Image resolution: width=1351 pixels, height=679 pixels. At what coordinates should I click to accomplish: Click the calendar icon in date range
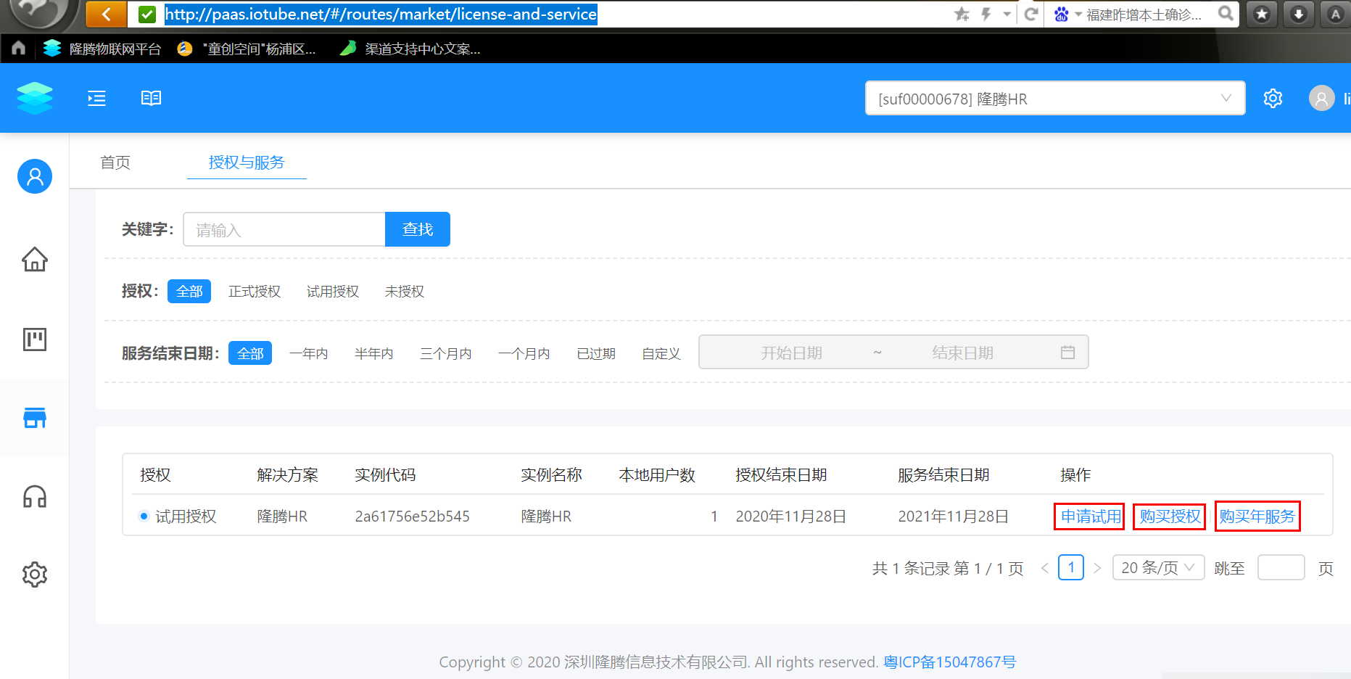click(x=1067, y=353)
